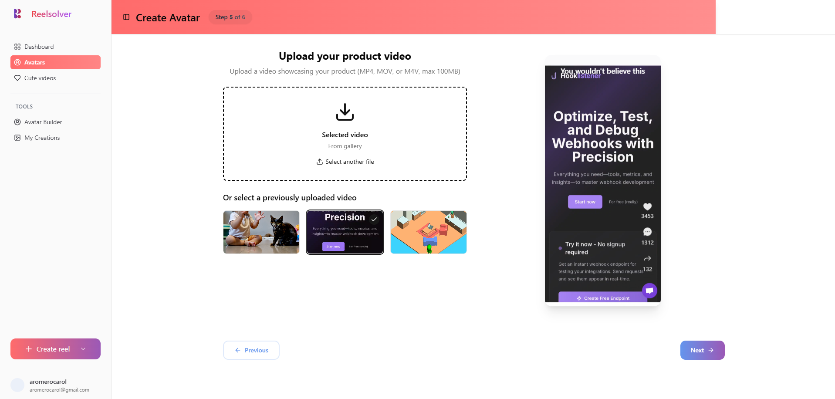835x399 pixels.
Task: Click the user avatar circle
Action: tap(17, 385)
